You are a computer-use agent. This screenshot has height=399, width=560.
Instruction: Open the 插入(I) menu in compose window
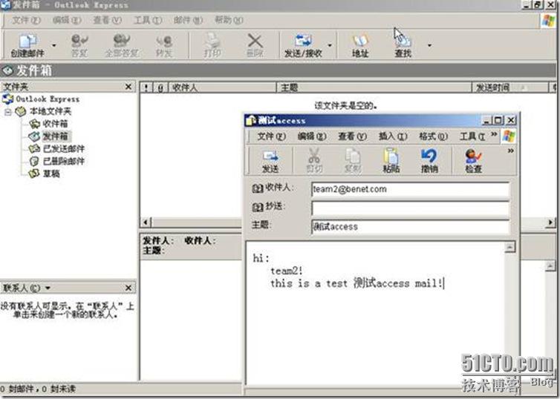[393, 136]
